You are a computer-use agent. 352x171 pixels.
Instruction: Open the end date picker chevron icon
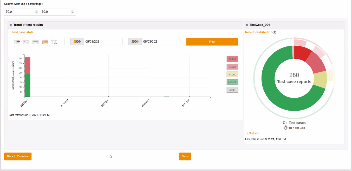coord(135,41)
